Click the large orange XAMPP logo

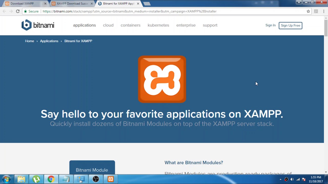[162, 79]
